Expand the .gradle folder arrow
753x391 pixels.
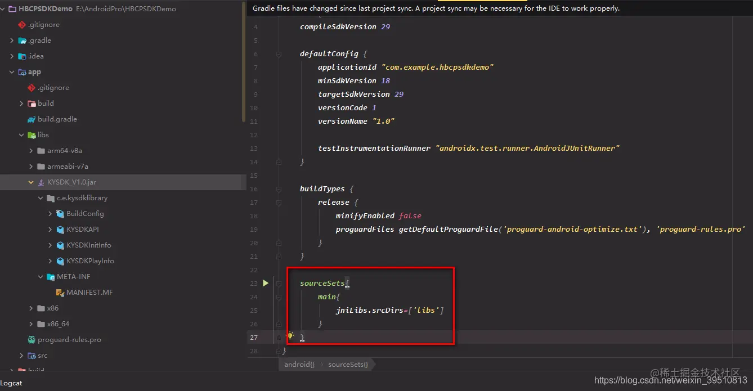tap(12, 41)
